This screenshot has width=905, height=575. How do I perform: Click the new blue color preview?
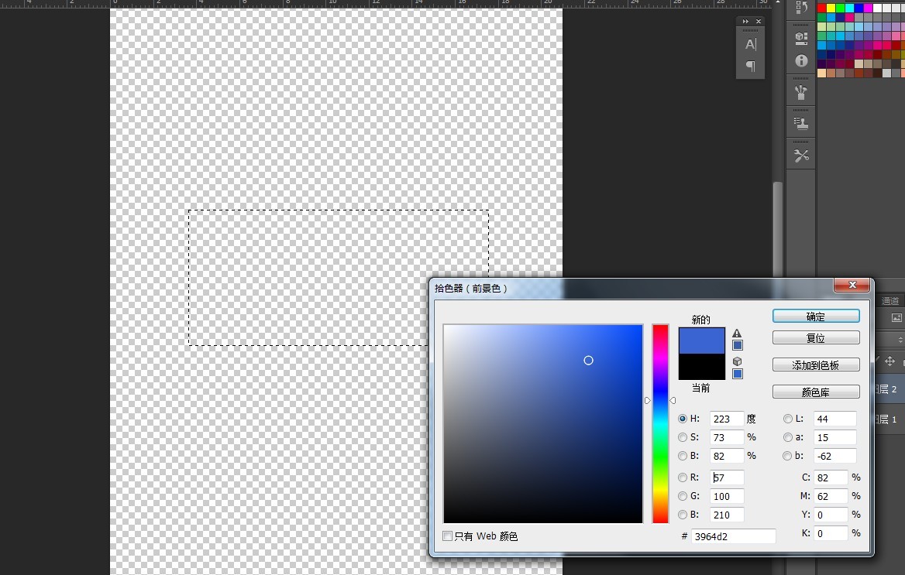(x=702, y=341)
